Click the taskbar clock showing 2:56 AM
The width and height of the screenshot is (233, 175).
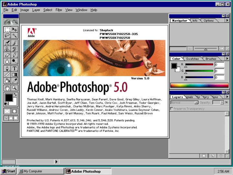click(x=223, y=171)
